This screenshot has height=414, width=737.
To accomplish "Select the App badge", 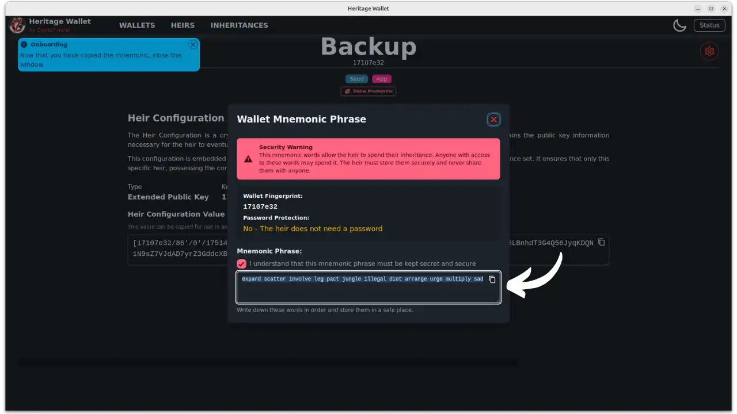I will click(x=381, y=79).
